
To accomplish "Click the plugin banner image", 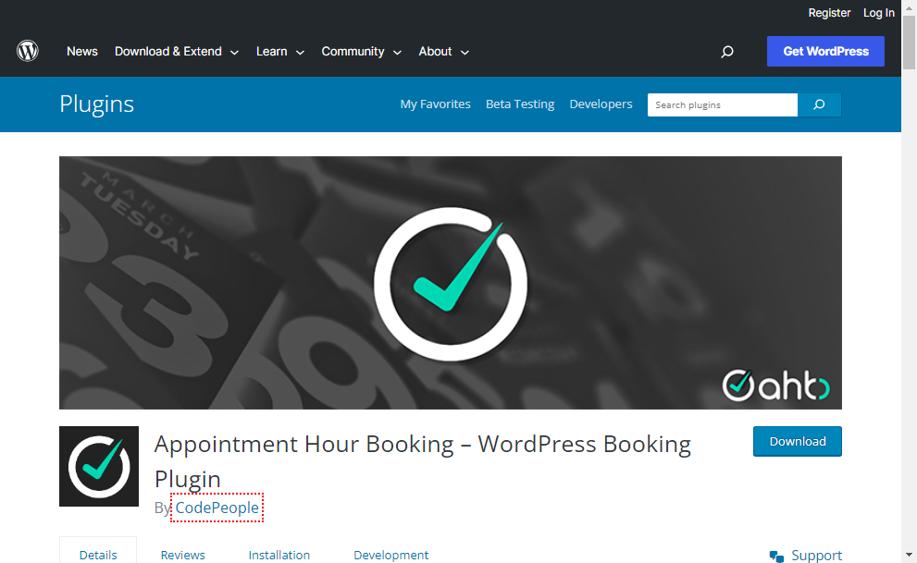I will point(451,283).
